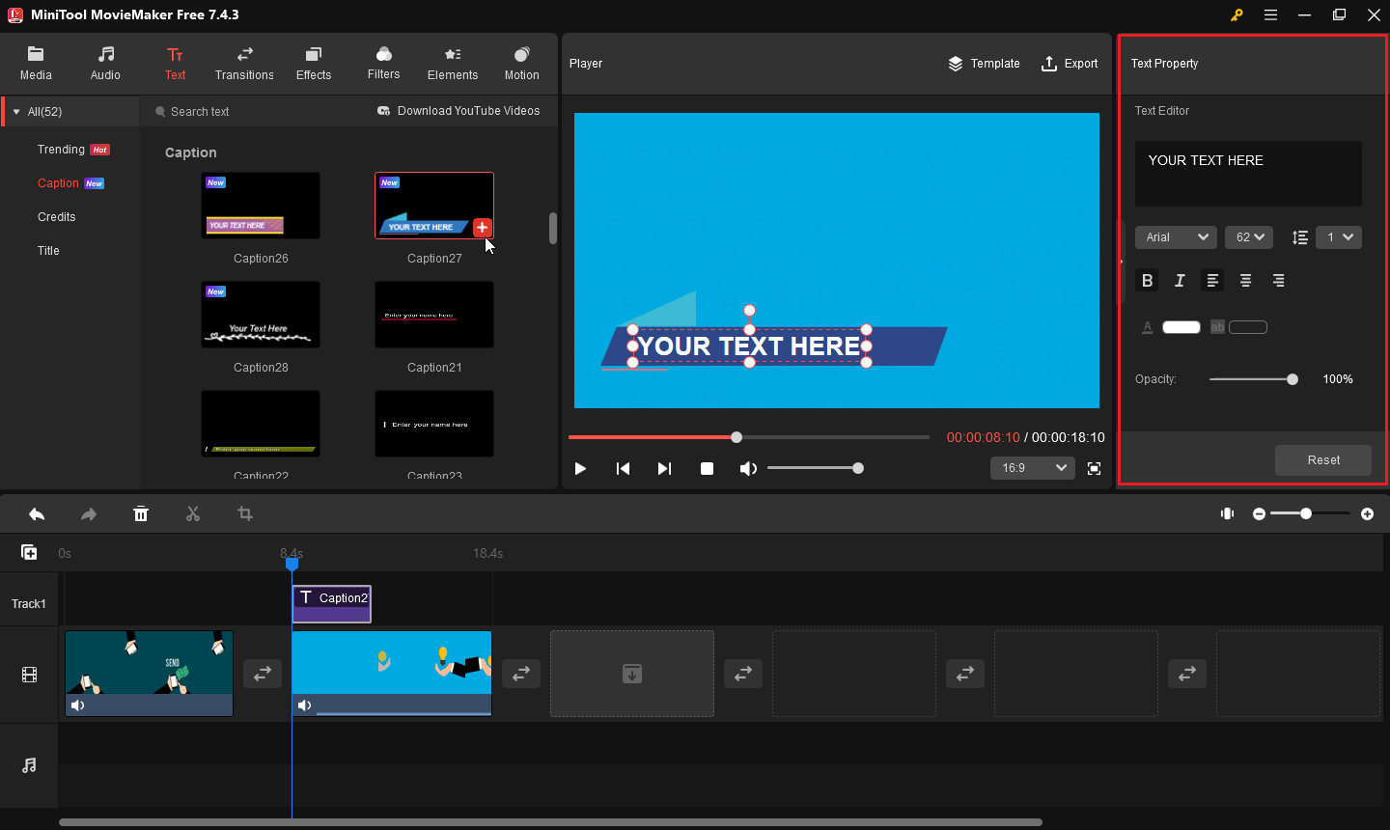The height and width of the screenshot is (830, 1390).
Task: Align text right
Action: pyautogui.click(x=1278, y=281)
